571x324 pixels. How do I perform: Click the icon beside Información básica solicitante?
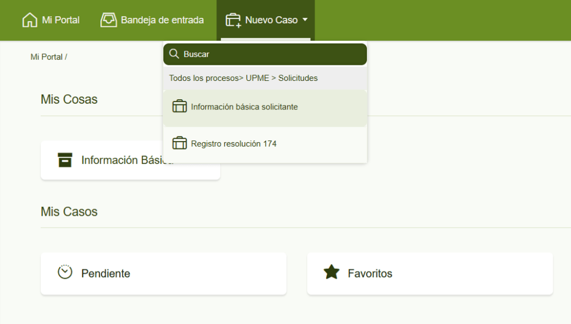(x=180, y=107)
